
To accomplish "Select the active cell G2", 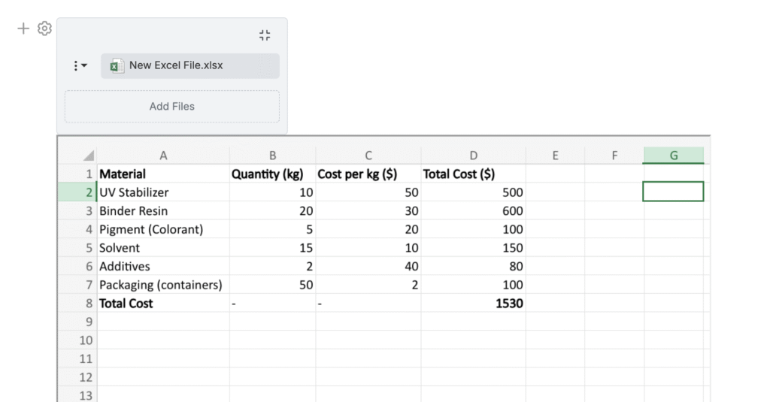I will [673, 192].
